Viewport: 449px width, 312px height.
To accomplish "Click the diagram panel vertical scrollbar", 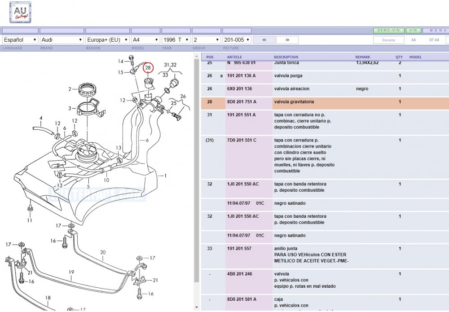I will tap(197, 171).
